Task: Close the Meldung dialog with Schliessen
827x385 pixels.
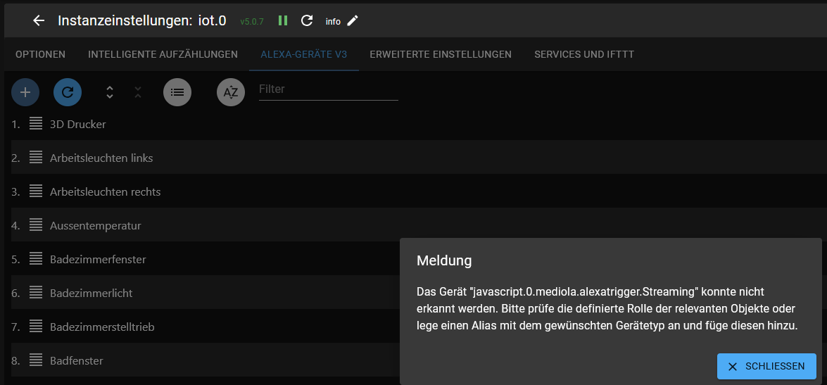Action: [x=766, y=367]
